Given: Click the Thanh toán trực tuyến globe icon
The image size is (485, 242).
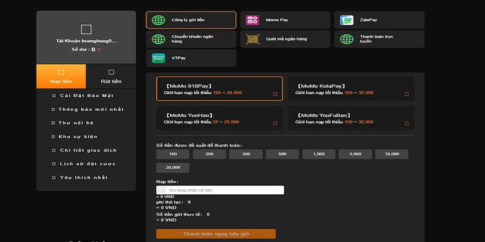Looking at the screenshot, I should tap(347, 39).
